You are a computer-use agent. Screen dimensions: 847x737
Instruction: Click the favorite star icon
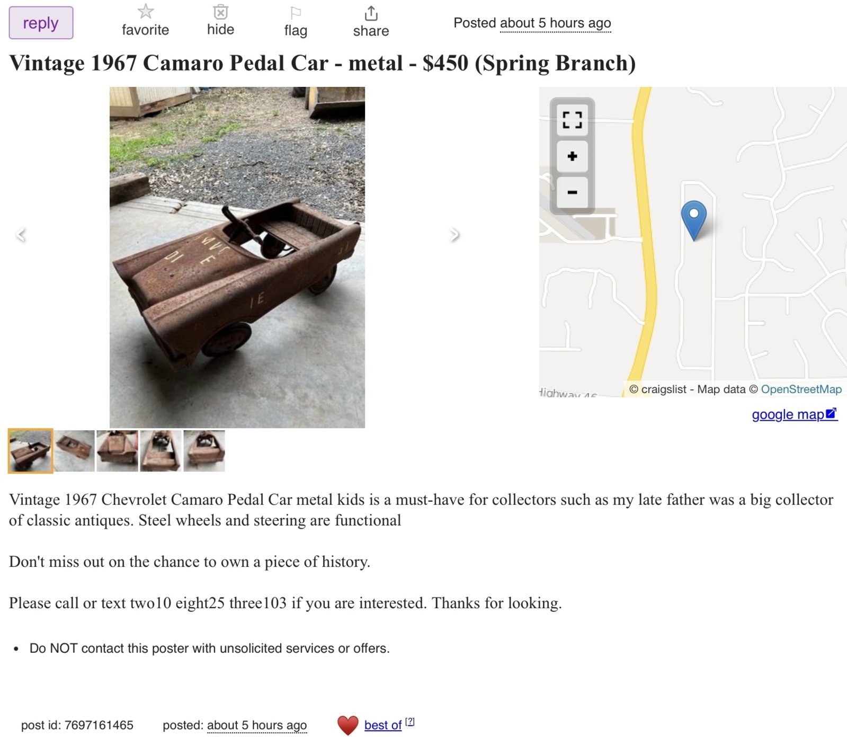pos(145,12)
